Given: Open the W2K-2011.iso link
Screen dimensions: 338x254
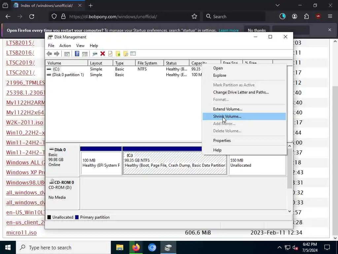Looking at the screenshot, I should click(x=24, y=122).
